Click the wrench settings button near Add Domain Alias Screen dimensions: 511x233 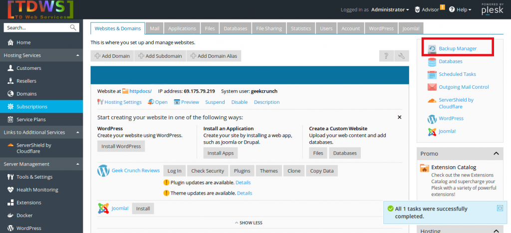pyautogui.click(x=402, y=56)
